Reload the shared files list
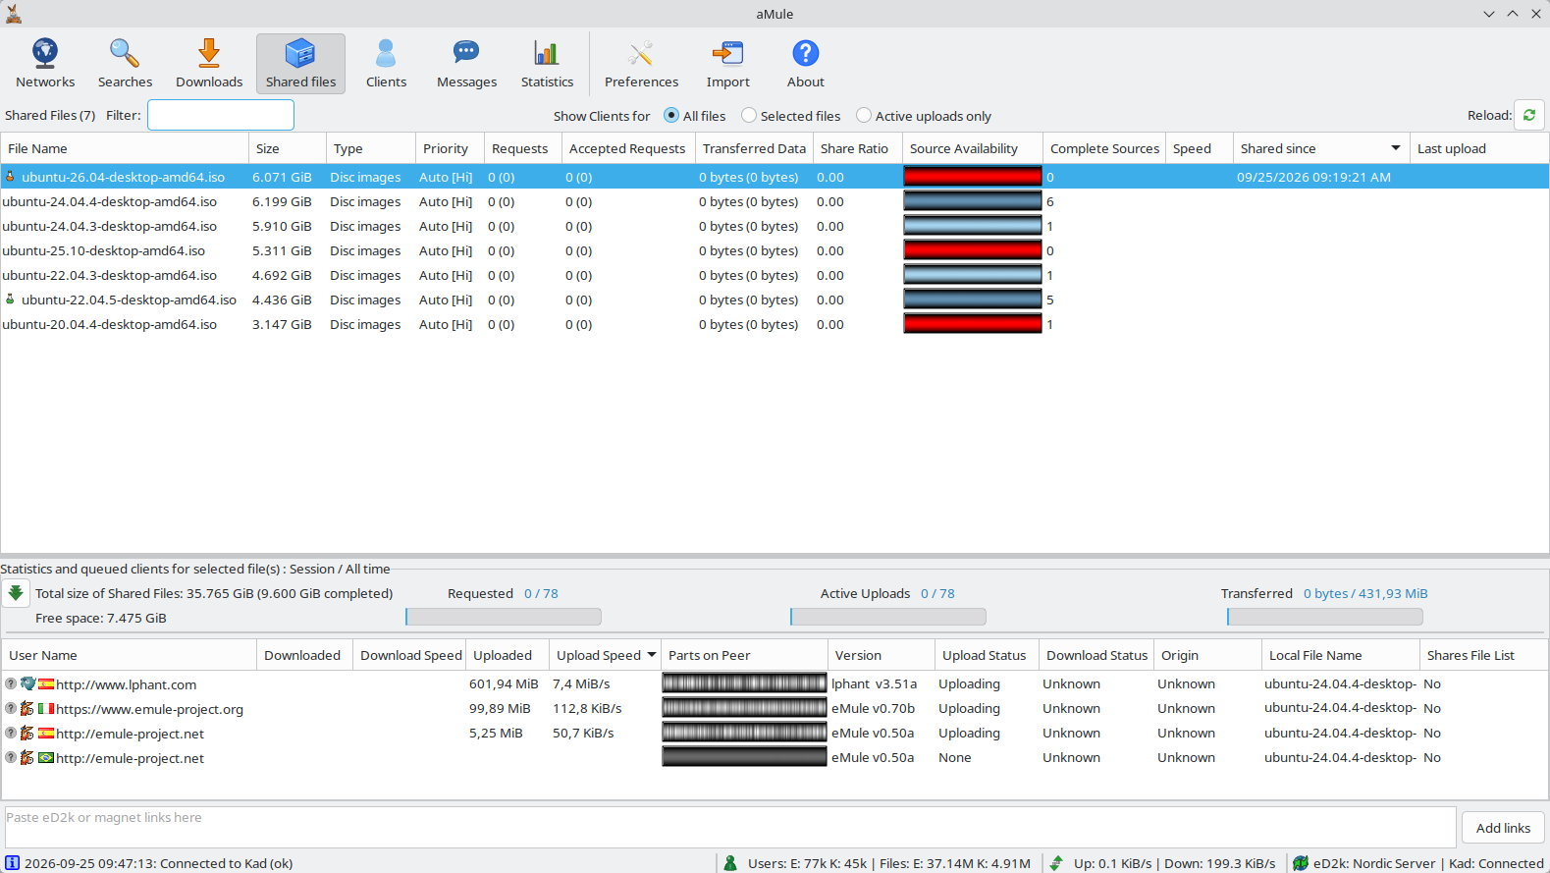Screen dimensions: 1550x873 pyautogui.click(x=1529, y=115)
